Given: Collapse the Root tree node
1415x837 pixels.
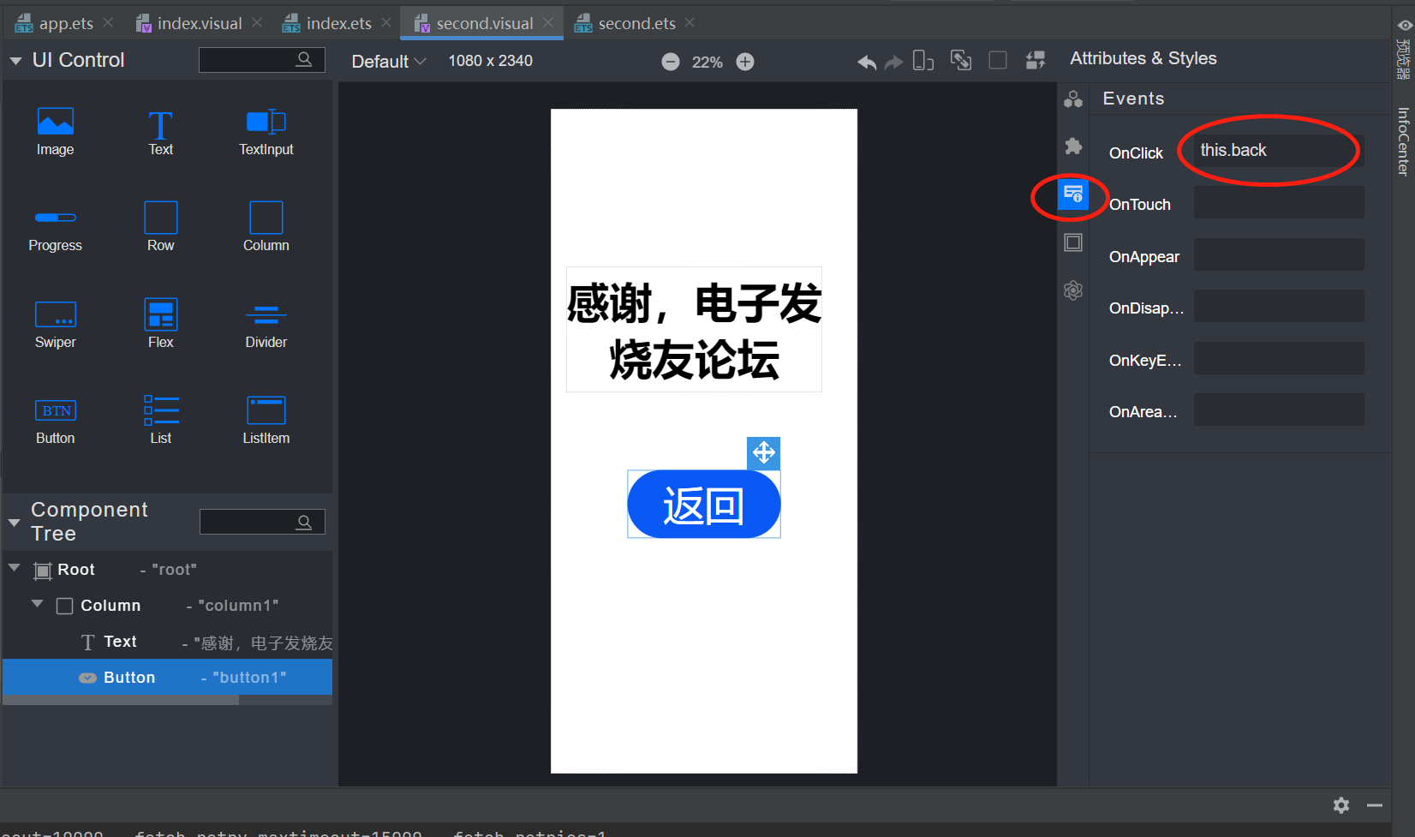Looking at the screenshot, I should pos(15,568).
